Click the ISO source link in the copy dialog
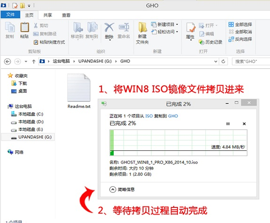Viewport: 270px width, 223px height. point(149,116)
